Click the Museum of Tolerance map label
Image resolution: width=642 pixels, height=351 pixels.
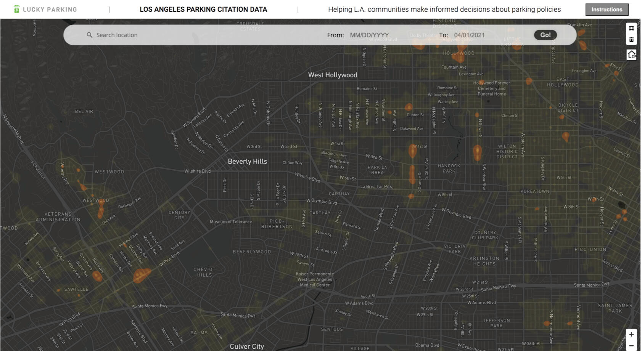[231, 222]
